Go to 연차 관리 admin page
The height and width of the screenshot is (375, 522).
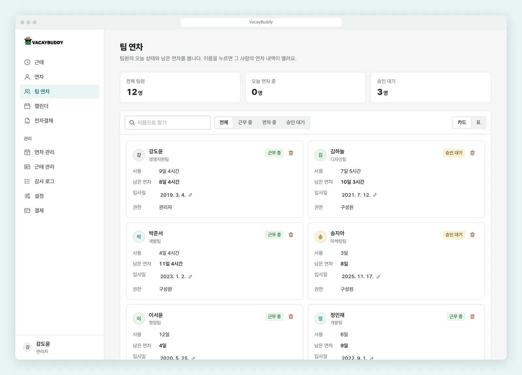click(60, 152)
